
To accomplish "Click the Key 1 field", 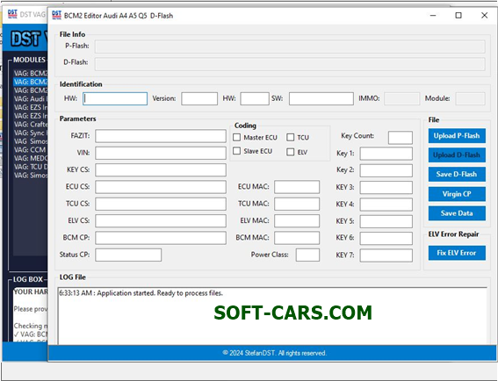I will pos(386,154).
